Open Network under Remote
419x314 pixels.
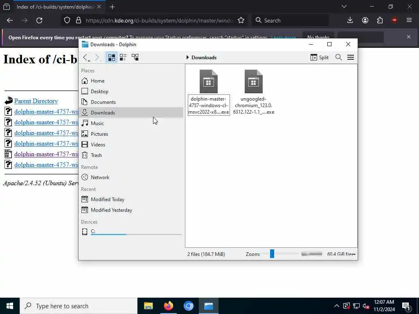tap(131, 177)
